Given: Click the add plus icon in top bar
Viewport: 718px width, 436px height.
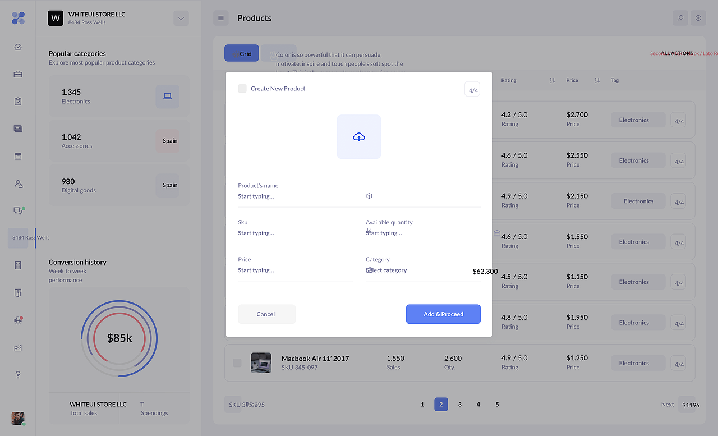Looking at the screenshot, I should point(698,18).
